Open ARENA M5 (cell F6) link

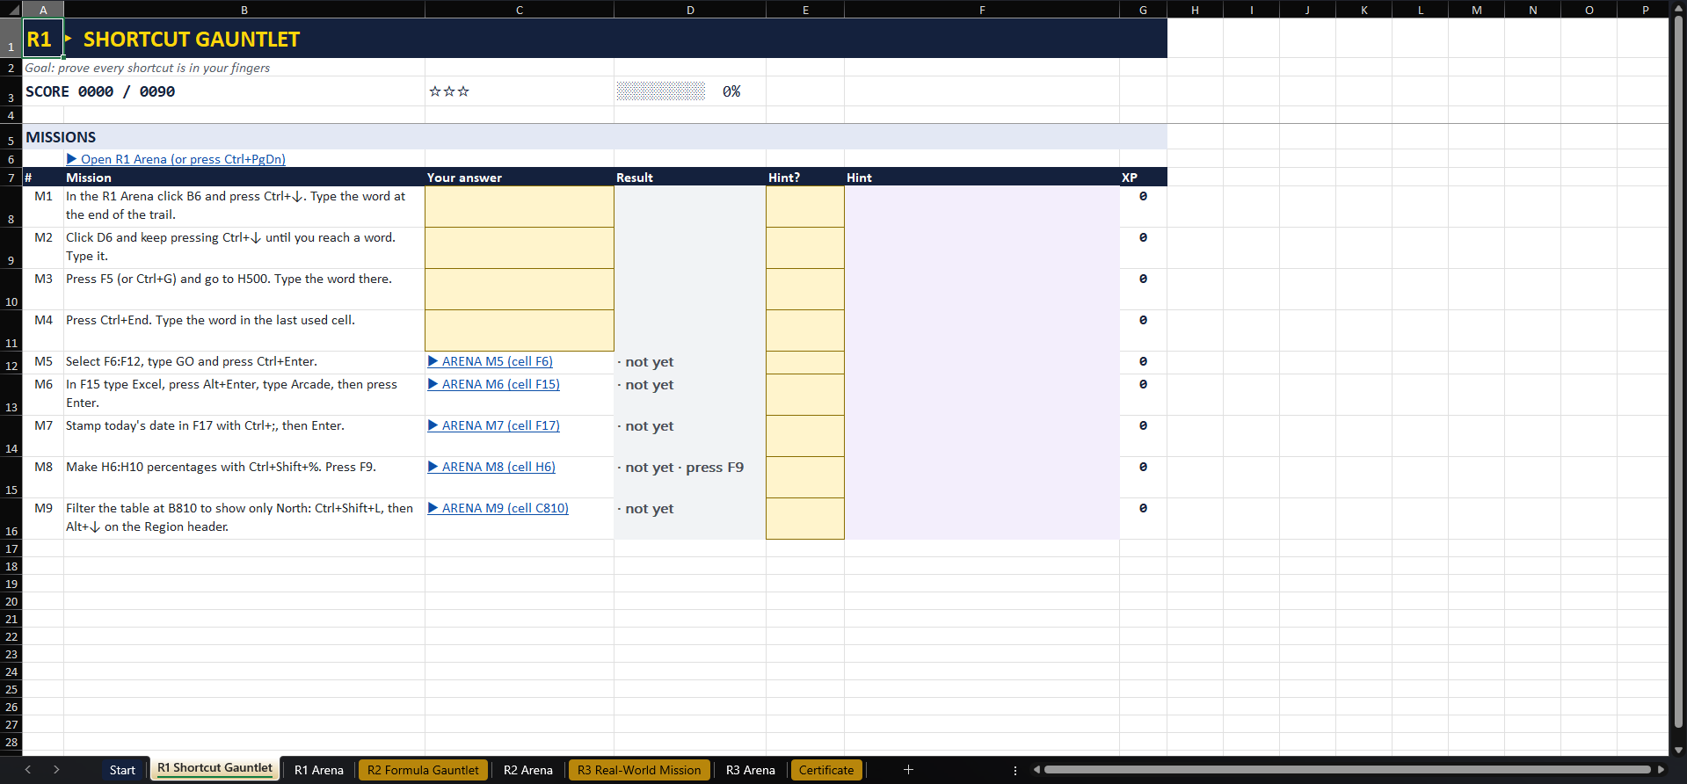491,361
